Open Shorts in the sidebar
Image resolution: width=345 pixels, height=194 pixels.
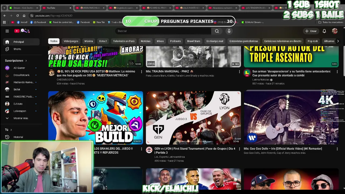tap(21, 49)
